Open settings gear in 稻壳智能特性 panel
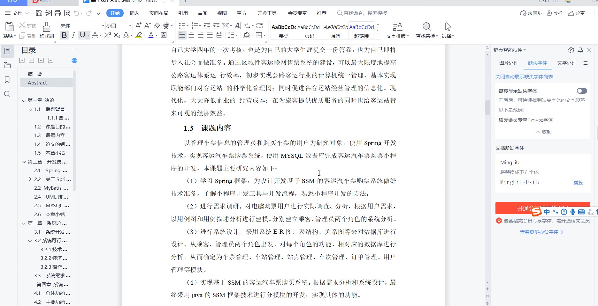 571,50
